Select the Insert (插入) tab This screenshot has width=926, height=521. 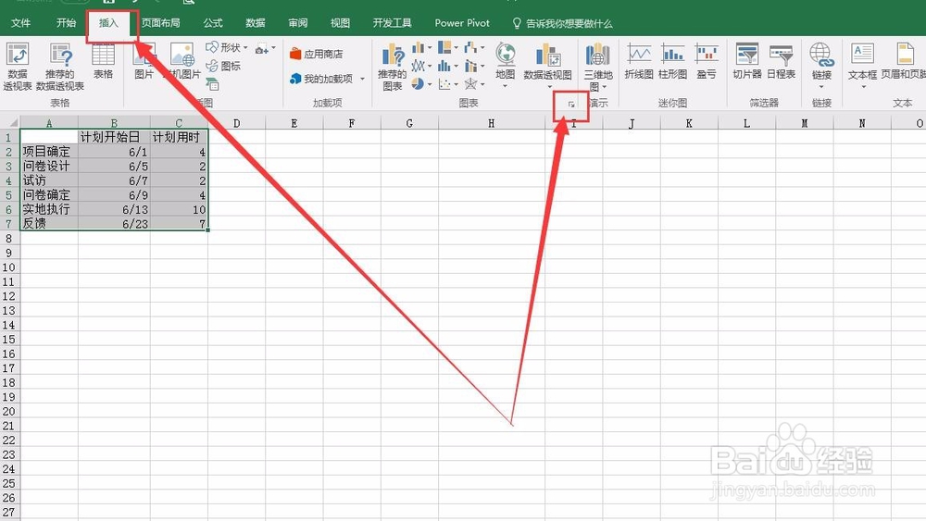coord(108,23)
